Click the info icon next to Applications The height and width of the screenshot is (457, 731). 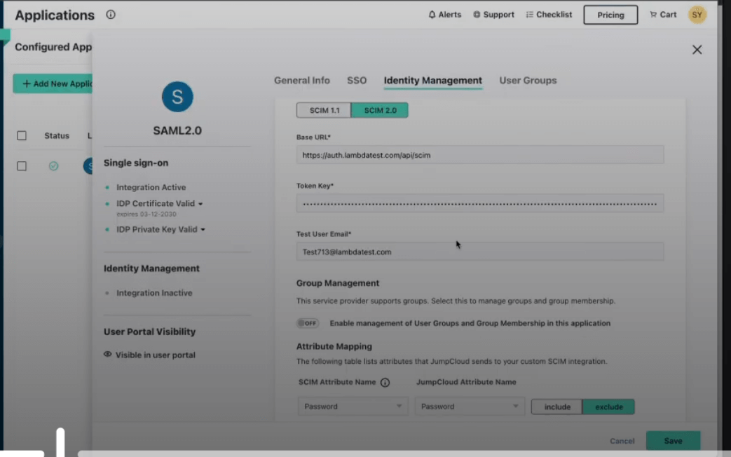tap(110, 14)
